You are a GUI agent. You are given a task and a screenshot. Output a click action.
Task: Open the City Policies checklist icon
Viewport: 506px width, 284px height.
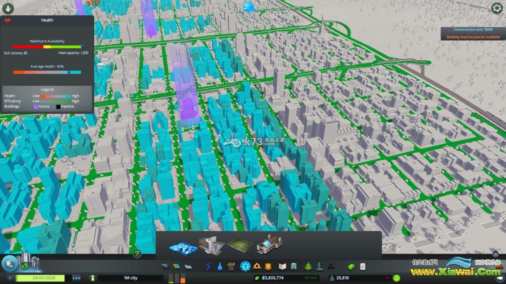tap(363, 266)
